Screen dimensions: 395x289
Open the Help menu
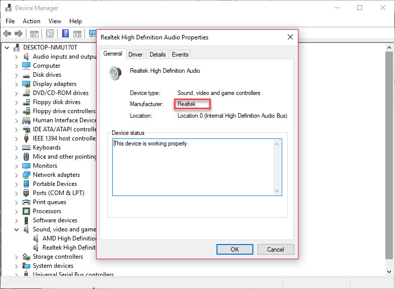(75, 21)
